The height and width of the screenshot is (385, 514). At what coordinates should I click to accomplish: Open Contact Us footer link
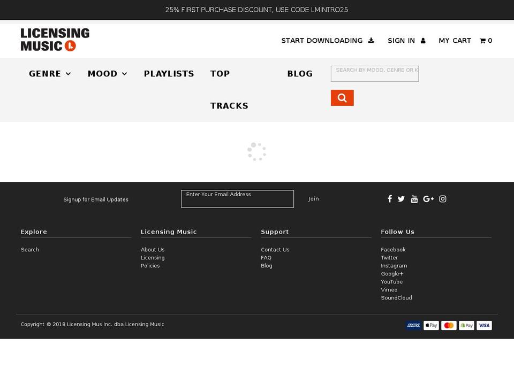pos(275,250)
